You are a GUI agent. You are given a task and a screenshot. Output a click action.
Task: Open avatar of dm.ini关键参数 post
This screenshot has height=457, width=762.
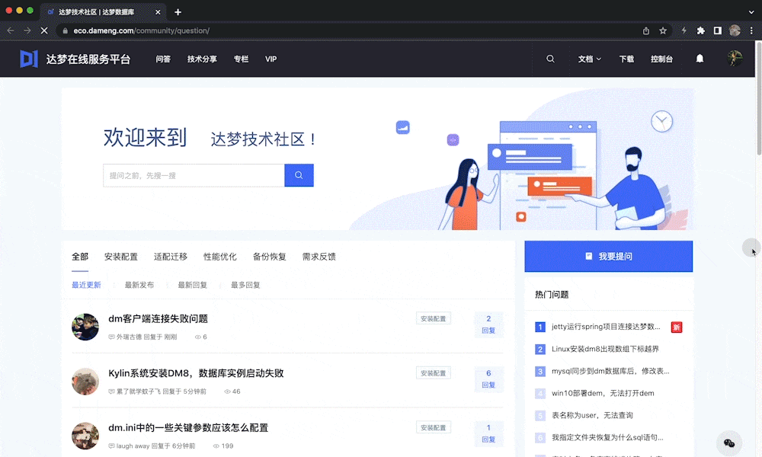(85, 436)
